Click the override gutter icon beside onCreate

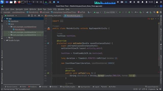pyautogui.click(x=48, y=43)
